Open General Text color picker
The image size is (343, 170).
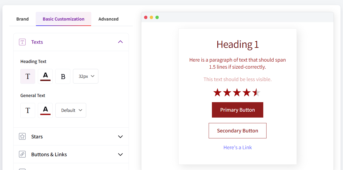point(45,110)
